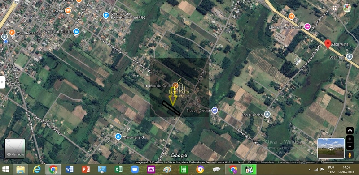Image resolution: width=359 pixels, height=175 pixels.
Task: Open the Media Player Classic taskbar icon
Action: click(x=249, y=170)
